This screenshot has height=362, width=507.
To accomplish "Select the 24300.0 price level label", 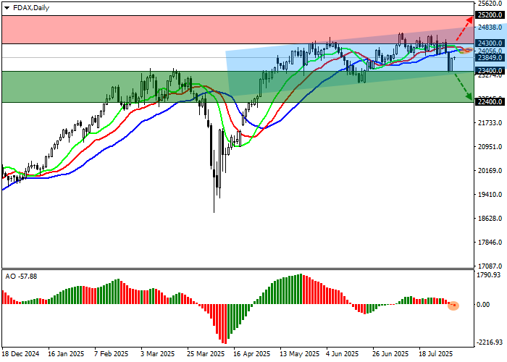I will point(490,43).
